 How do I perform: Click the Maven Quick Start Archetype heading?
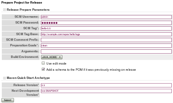[28, 78]
